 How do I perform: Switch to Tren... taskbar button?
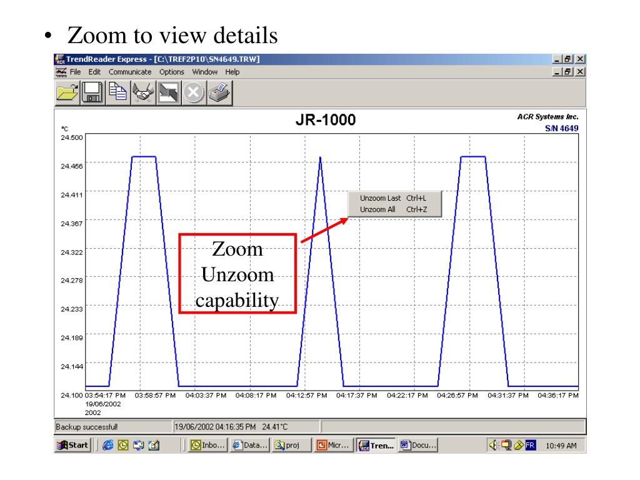pos(376,445)
